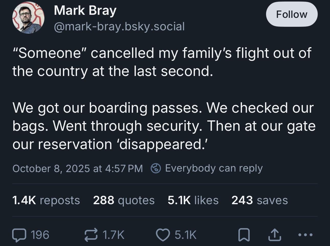Save post with bookmark icon
Screen dimensions: 330x246
[x=244, y=235]
